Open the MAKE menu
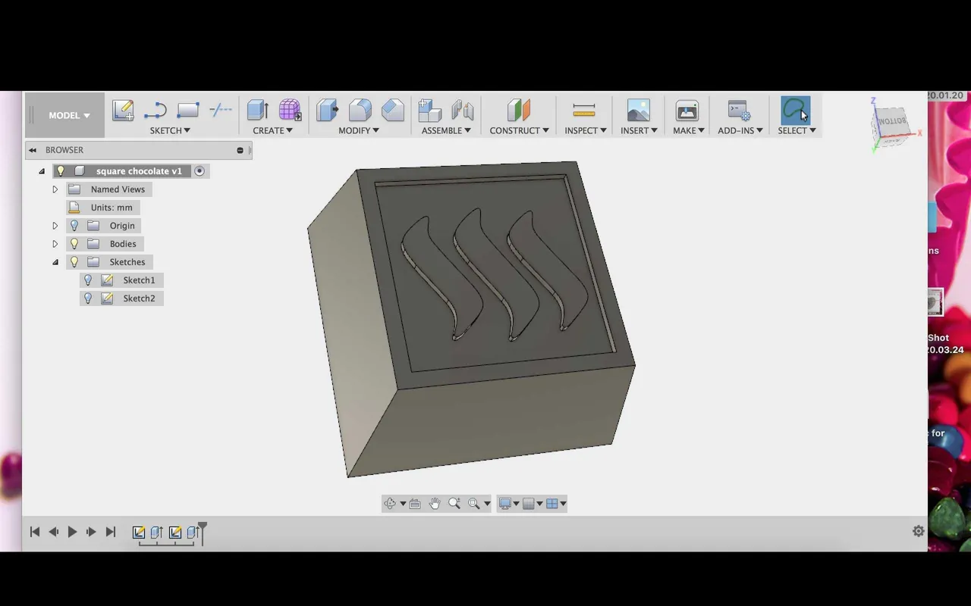971x606 pixels. click(688, 130)
